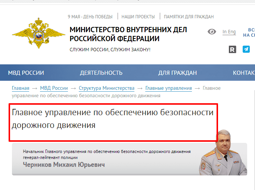Image resolution: width=255 pixels, height=190 pixels.
Task: Go to Главная via the breadcrumb
Action: point(21,88)
